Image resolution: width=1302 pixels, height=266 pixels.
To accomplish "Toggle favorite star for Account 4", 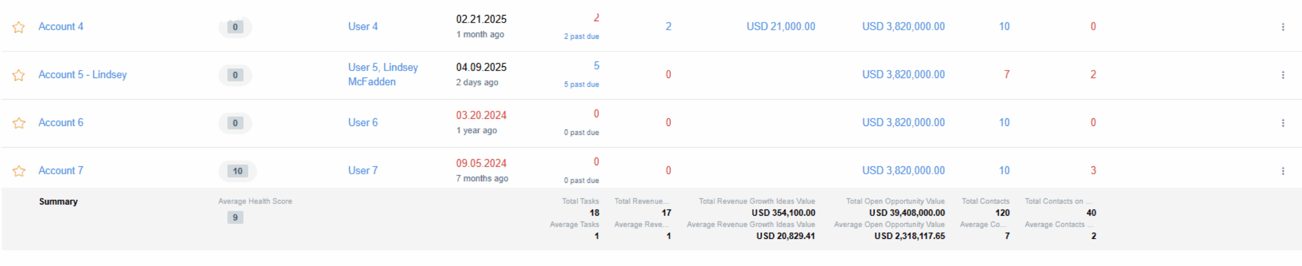I will (x=19, y=27).
